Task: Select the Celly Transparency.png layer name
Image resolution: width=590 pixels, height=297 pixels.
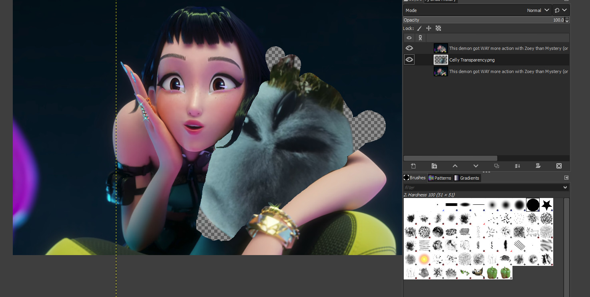Action: pos(472,60)
